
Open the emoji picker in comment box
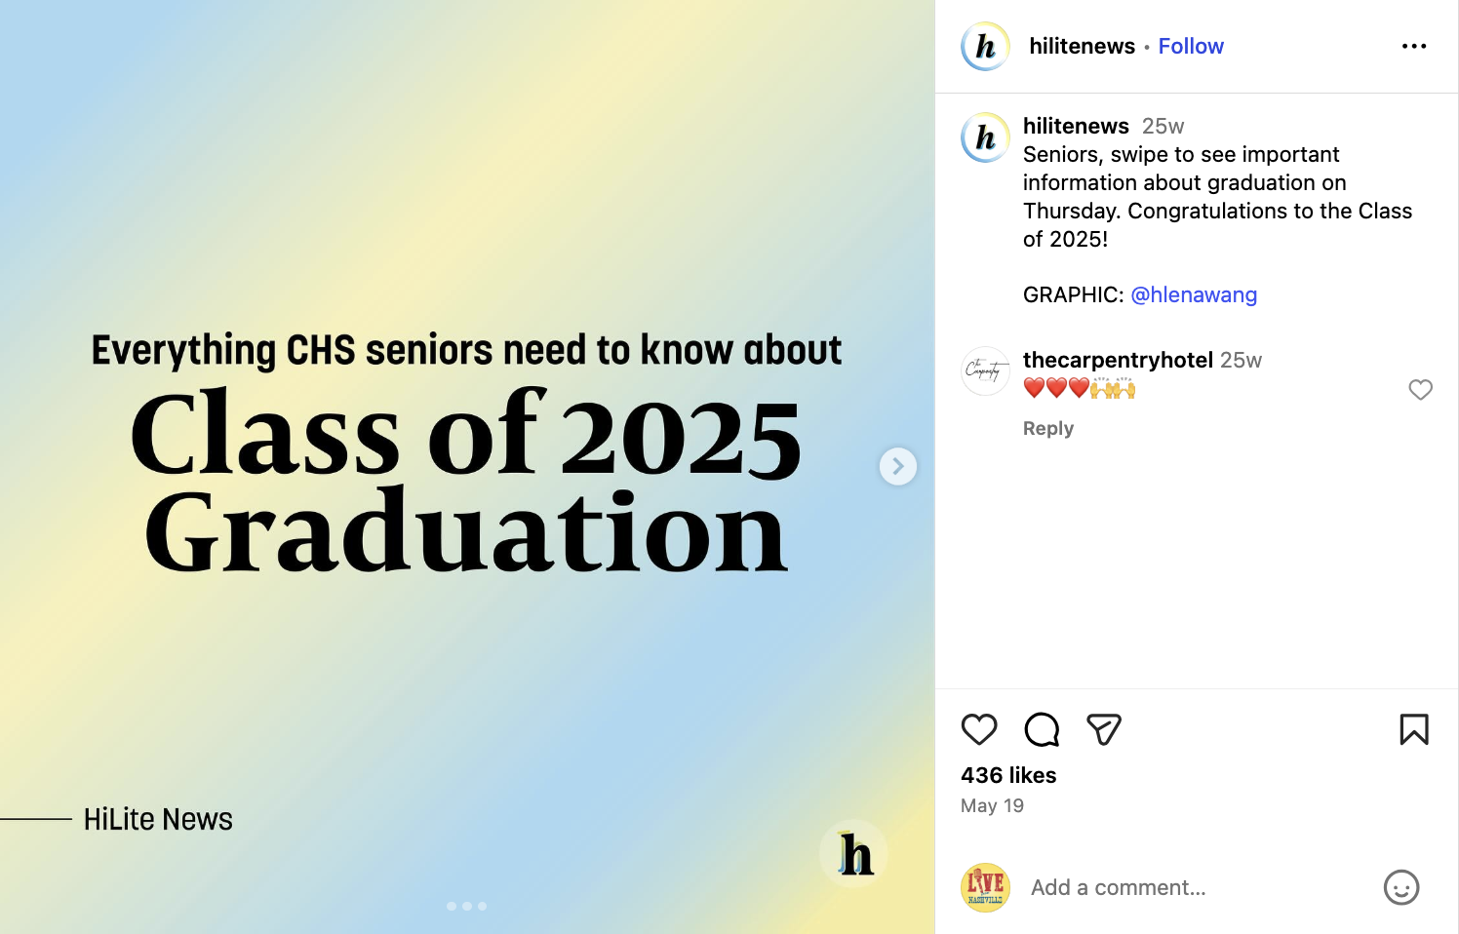[1401, 887]
